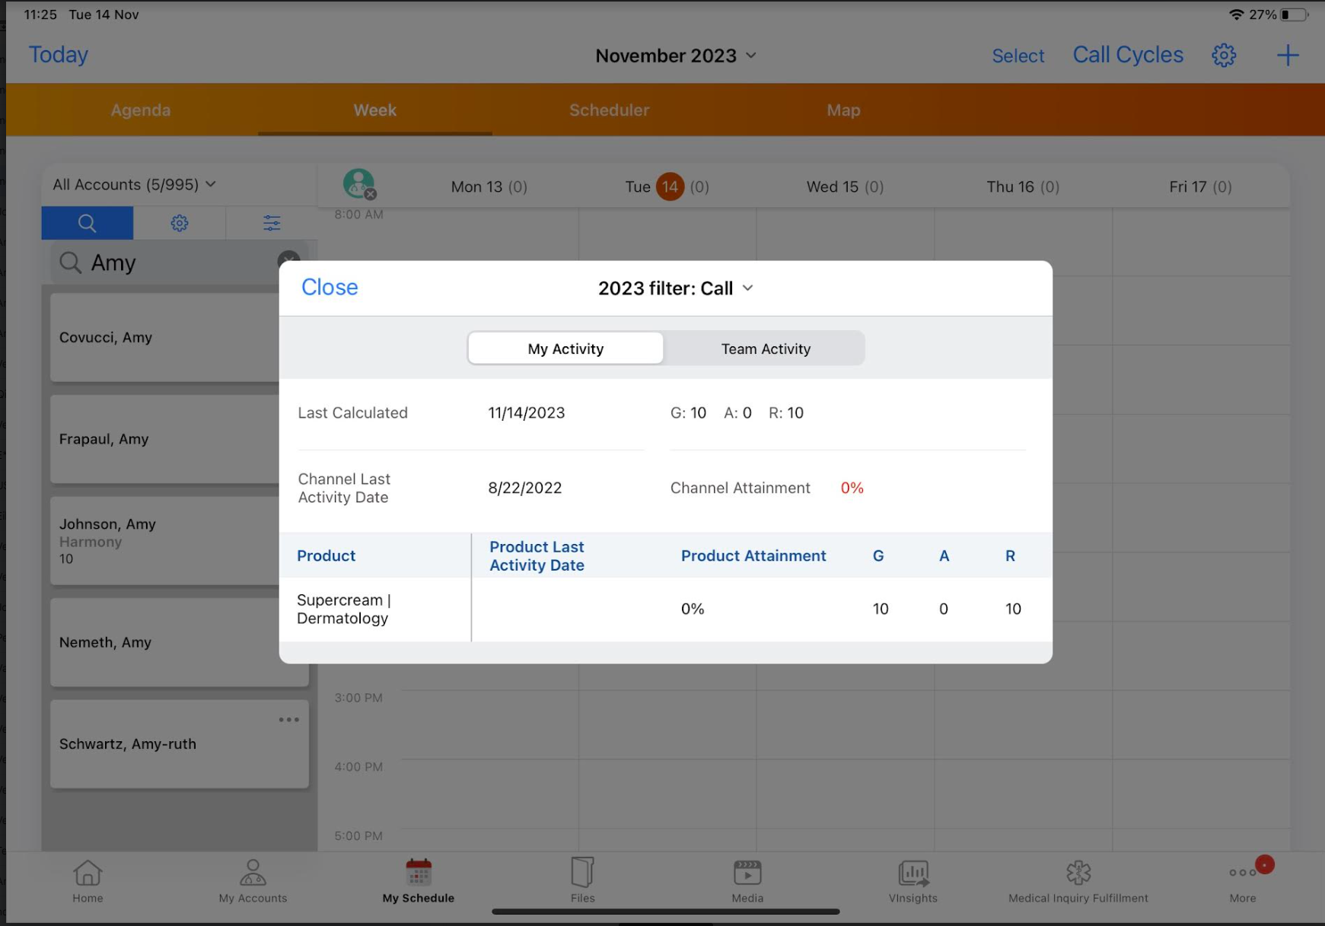Open the Media icon
The image size is (1325, 926).
pos(747,880)
